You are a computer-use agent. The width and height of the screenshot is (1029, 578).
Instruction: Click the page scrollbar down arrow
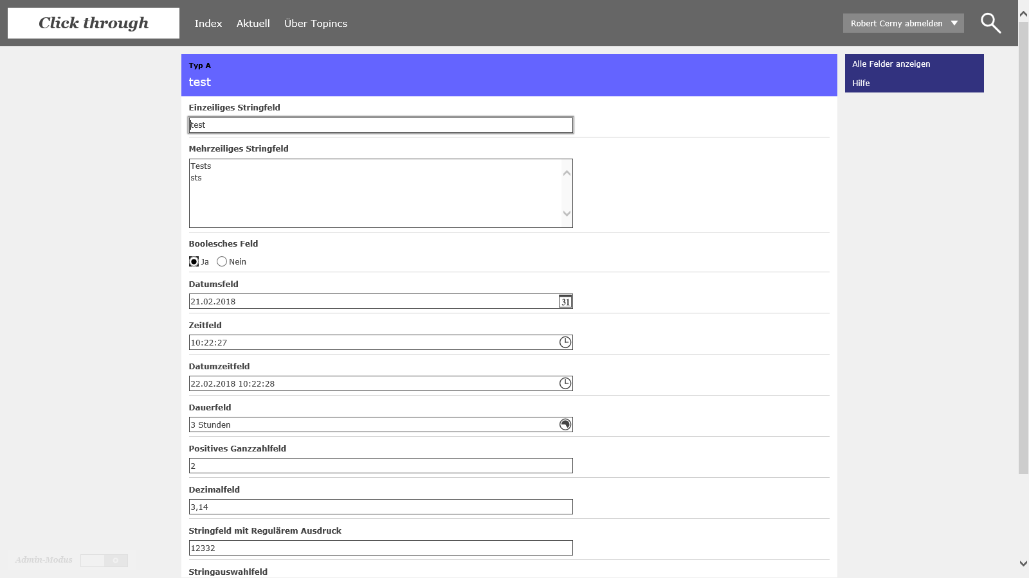(x=1023, y=563)
